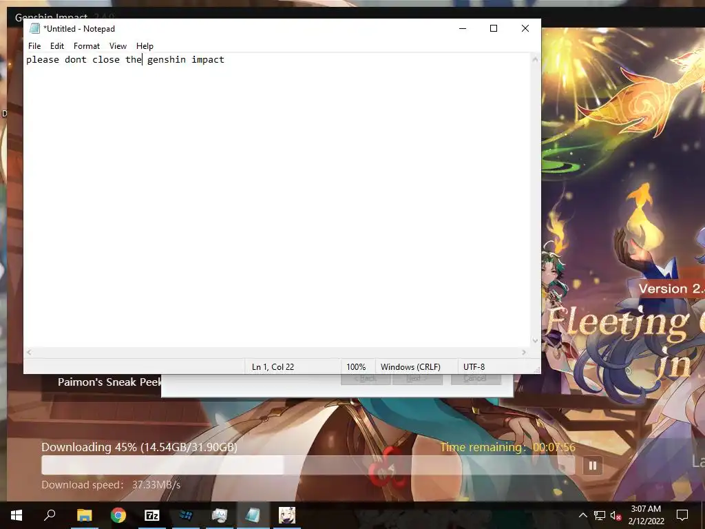Screen dimensions: 705x529
Task: Show hidden system tray icons
Action: 582,515
